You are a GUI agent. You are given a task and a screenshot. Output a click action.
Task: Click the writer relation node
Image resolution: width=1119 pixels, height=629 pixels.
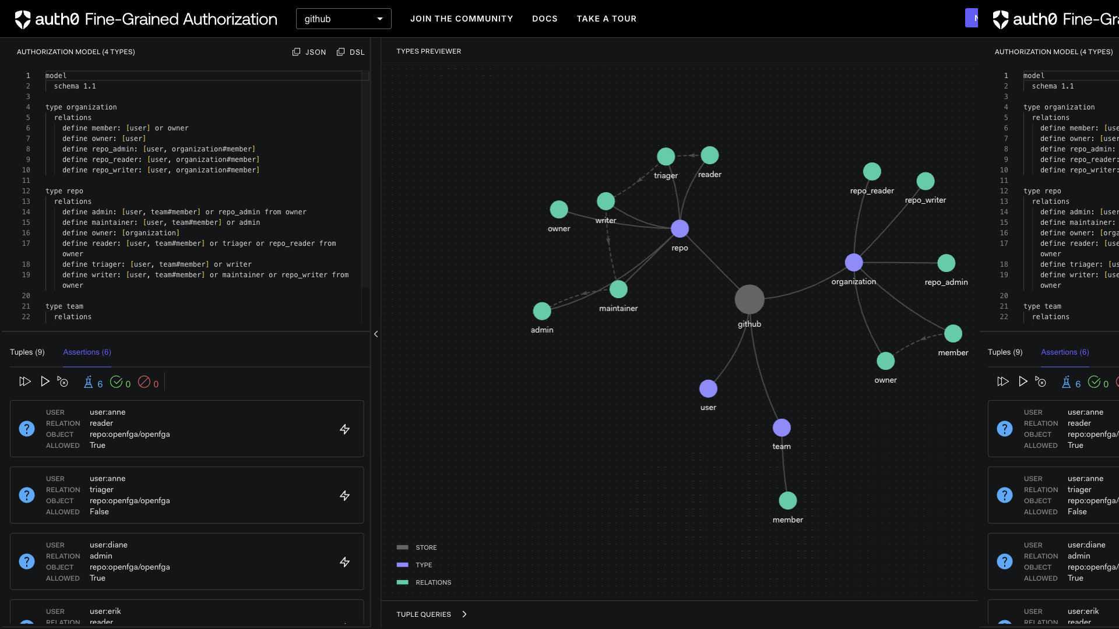pyautogui.click(x=606, y=201)
